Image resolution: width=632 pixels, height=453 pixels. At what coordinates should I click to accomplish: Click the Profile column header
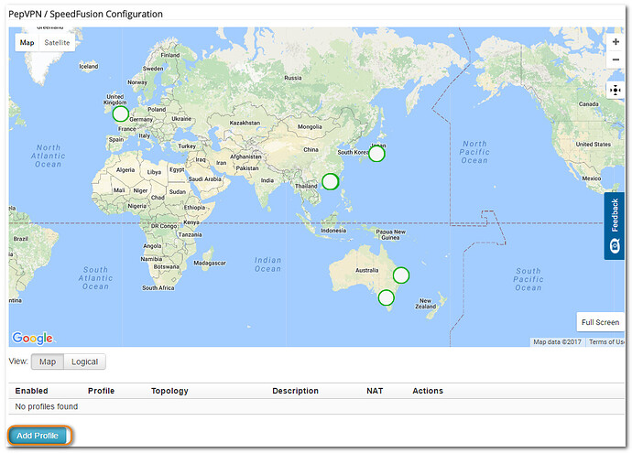(x=101, y=391)
